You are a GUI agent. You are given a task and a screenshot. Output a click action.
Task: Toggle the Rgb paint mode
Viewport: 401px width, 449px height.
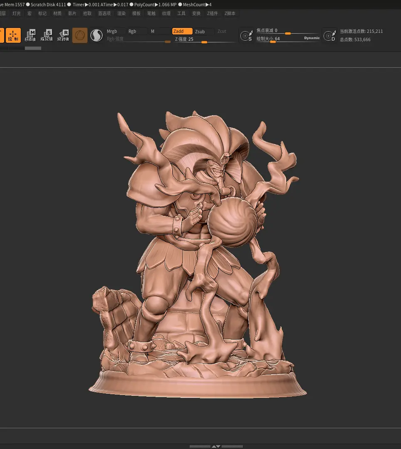pyautogui.click(x=137, y=31)
